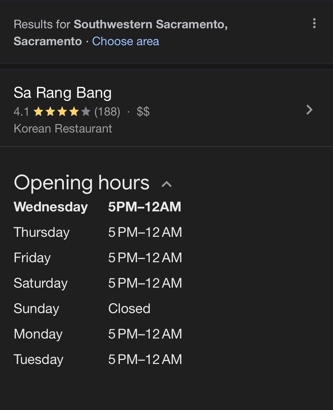Tap the right arrow beside Sa Rang Bang
333x410 pixels.
coord(309,110)
